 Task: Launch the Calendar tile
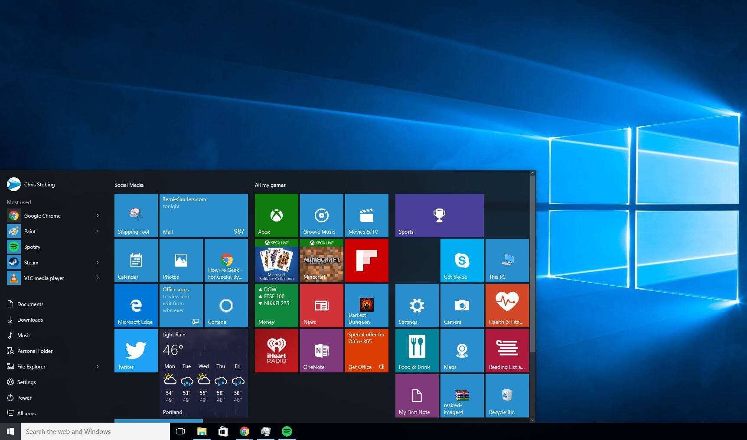(x=136, y=261)
